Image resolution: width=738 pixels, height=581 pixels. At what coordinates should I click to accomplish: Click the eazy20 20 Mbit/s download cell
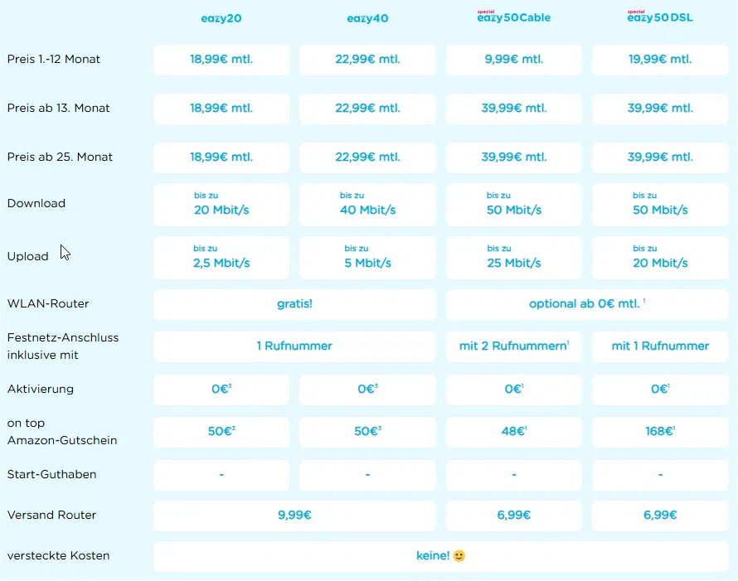pyautogui.click(x=221, y=204)
